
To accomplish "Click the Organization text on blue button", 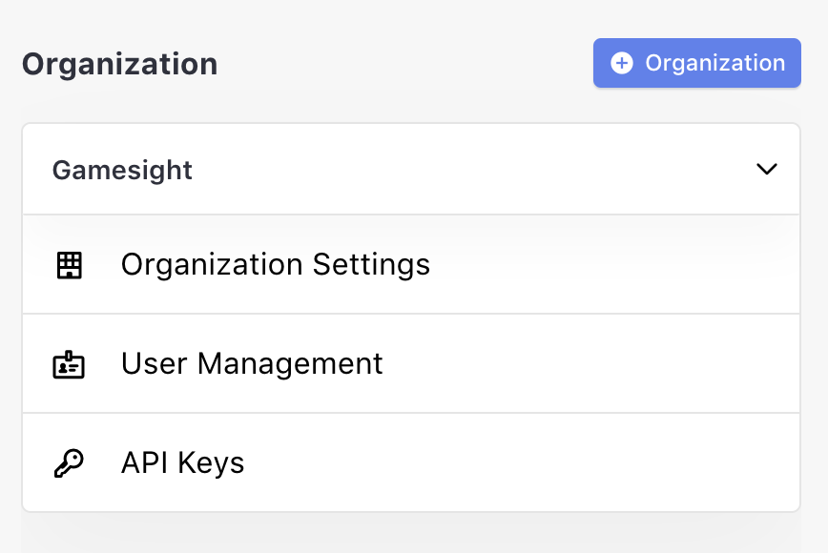I will pyautogui.click(x=714, y=63).
